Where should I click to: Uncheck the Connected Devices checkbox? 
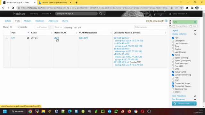click(x=173, y=86)
